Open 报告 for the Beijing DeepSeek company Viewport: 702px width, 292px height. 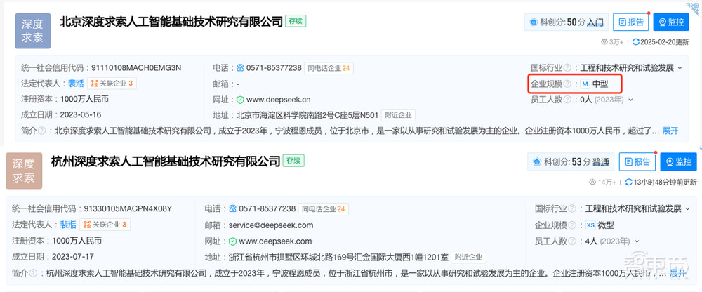click(x=631, y=22)
